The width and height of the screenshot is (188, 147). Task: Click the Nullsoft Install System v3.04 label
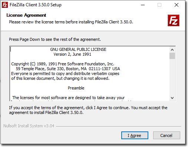coord(29,126)
